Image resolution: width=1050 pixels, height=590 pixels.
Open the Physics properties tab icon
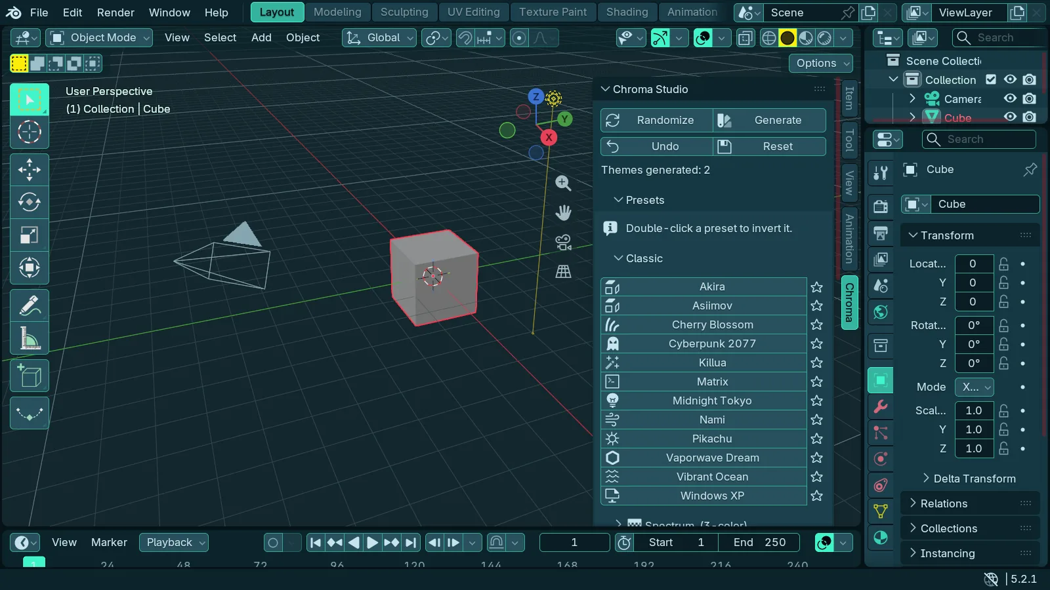click(881, 459)
